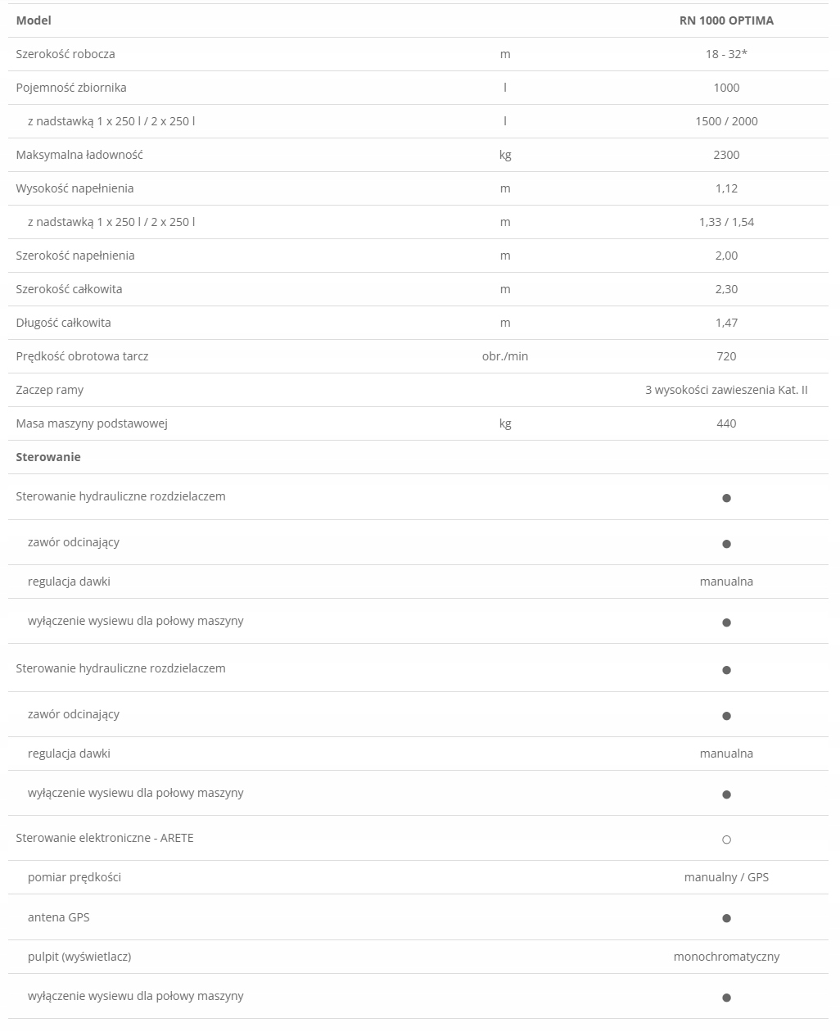Click the 18 - 32* working width value
The height and width of the screenshot is (1032, 840).
pyautogui.click(x=726, y=54)
